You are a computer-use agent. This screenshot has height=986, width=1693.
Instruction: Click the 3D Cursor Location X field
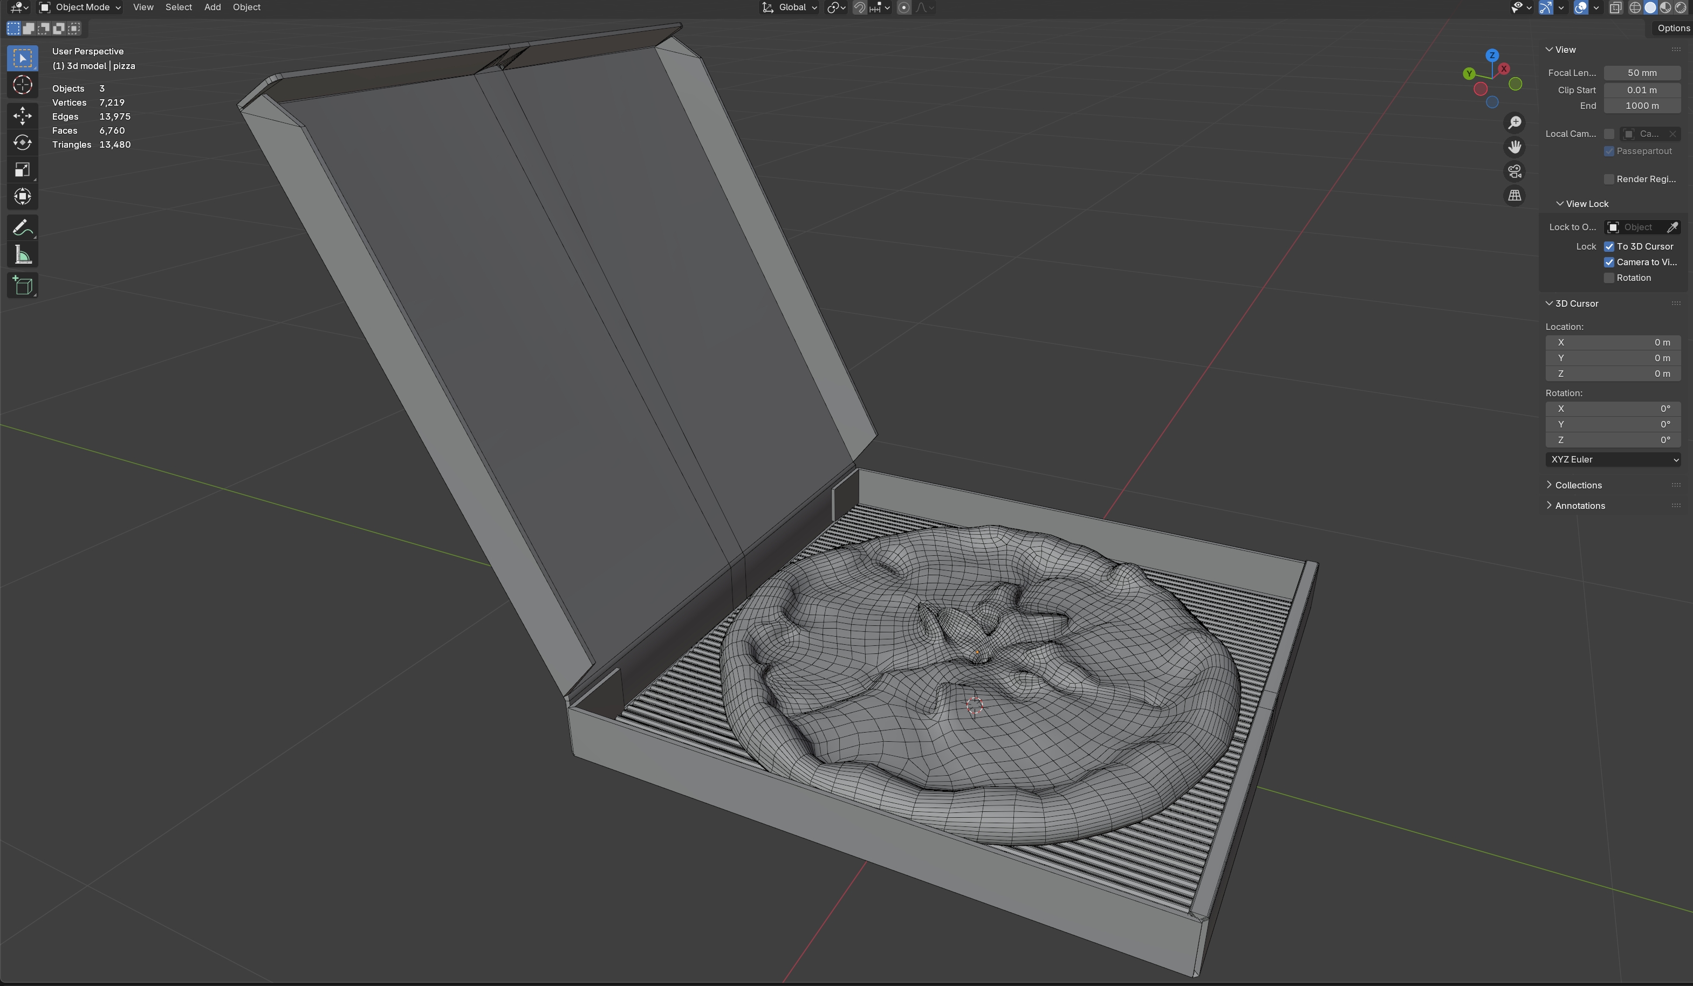pyautogui.click(x=1613, y=342)
